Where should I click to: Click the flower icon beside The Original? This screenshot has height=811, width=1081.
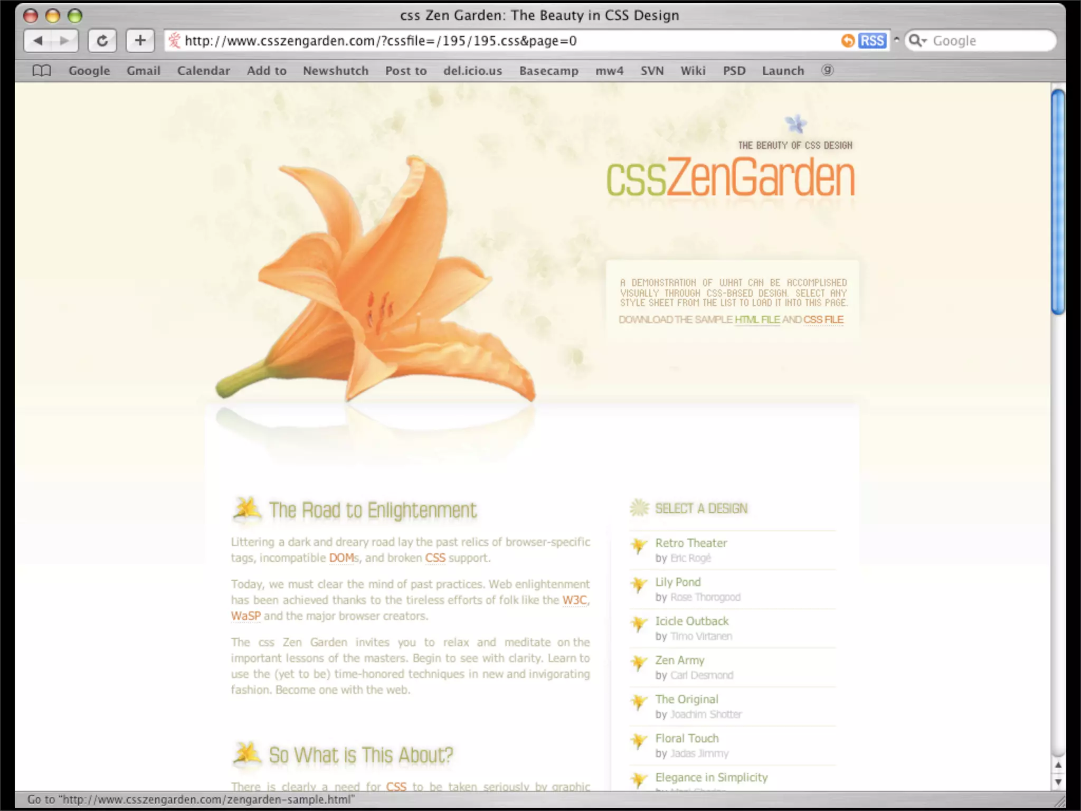639,703
